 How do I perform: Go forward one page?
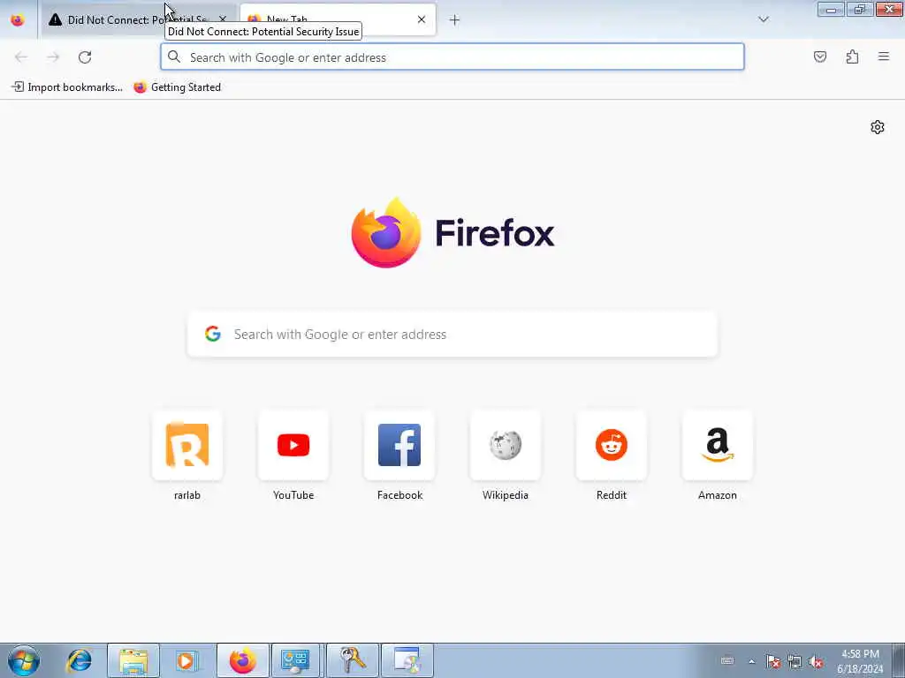coord(53,57)
